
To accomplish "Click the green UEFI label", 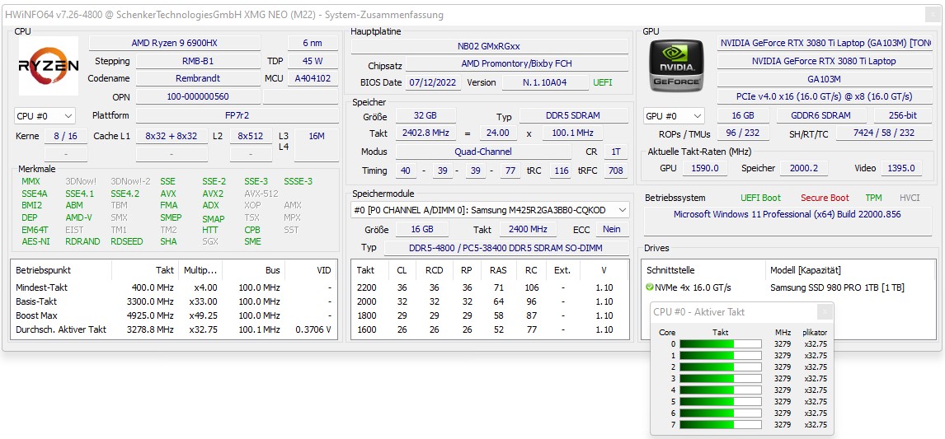I will coord(603,82).
